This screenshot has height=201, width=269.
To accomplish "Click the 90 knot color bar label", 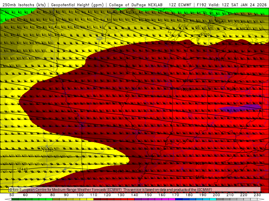I will 66,195.
